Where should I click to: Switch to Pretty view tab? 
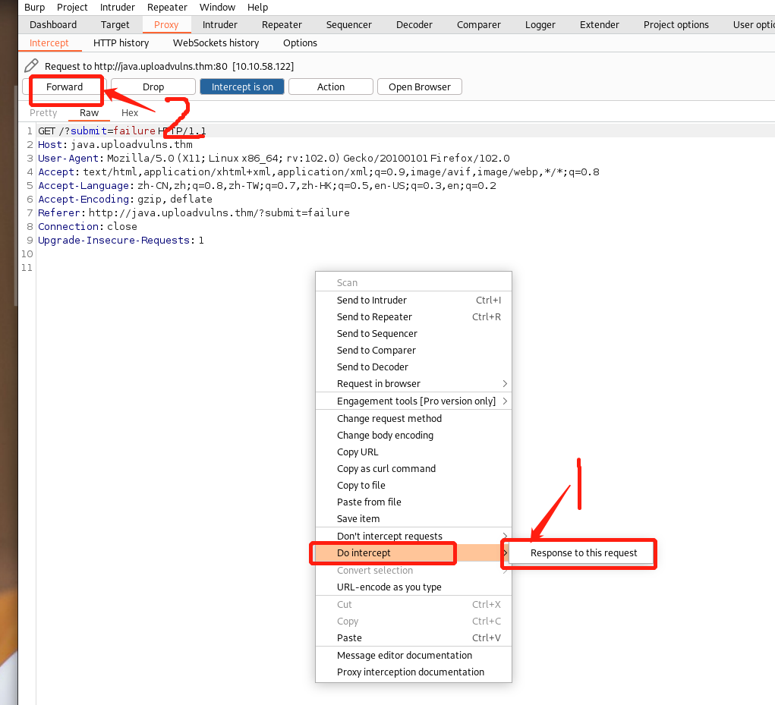(x=43, y=113)
